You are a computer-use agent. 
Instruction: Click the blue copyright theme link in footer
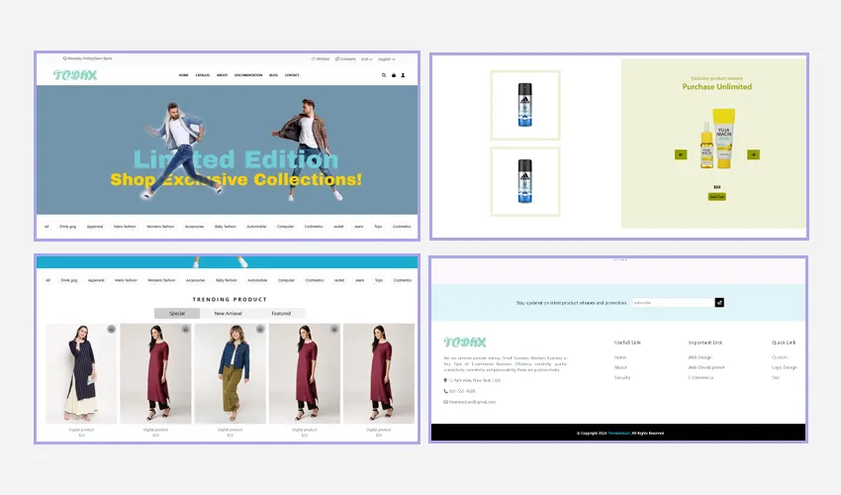pos(619,434)
